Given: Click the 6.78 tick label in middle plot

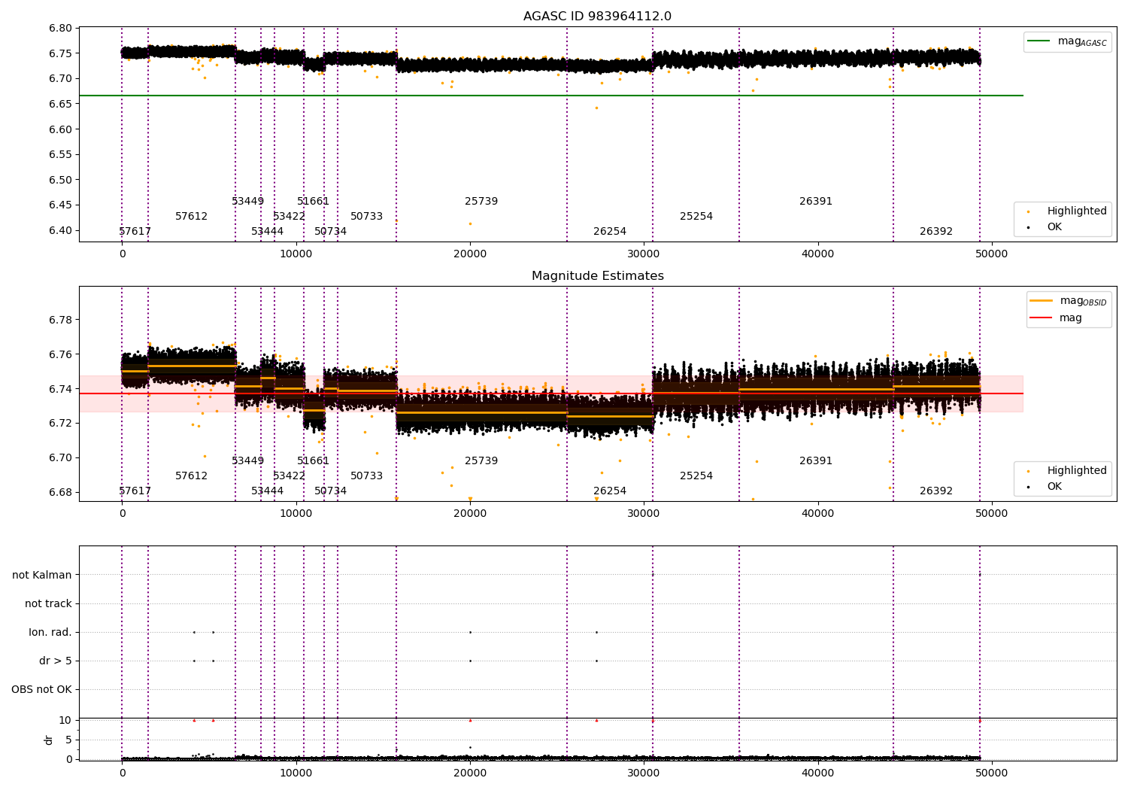Looking at the screenshot, I should [x=61, y=321].
